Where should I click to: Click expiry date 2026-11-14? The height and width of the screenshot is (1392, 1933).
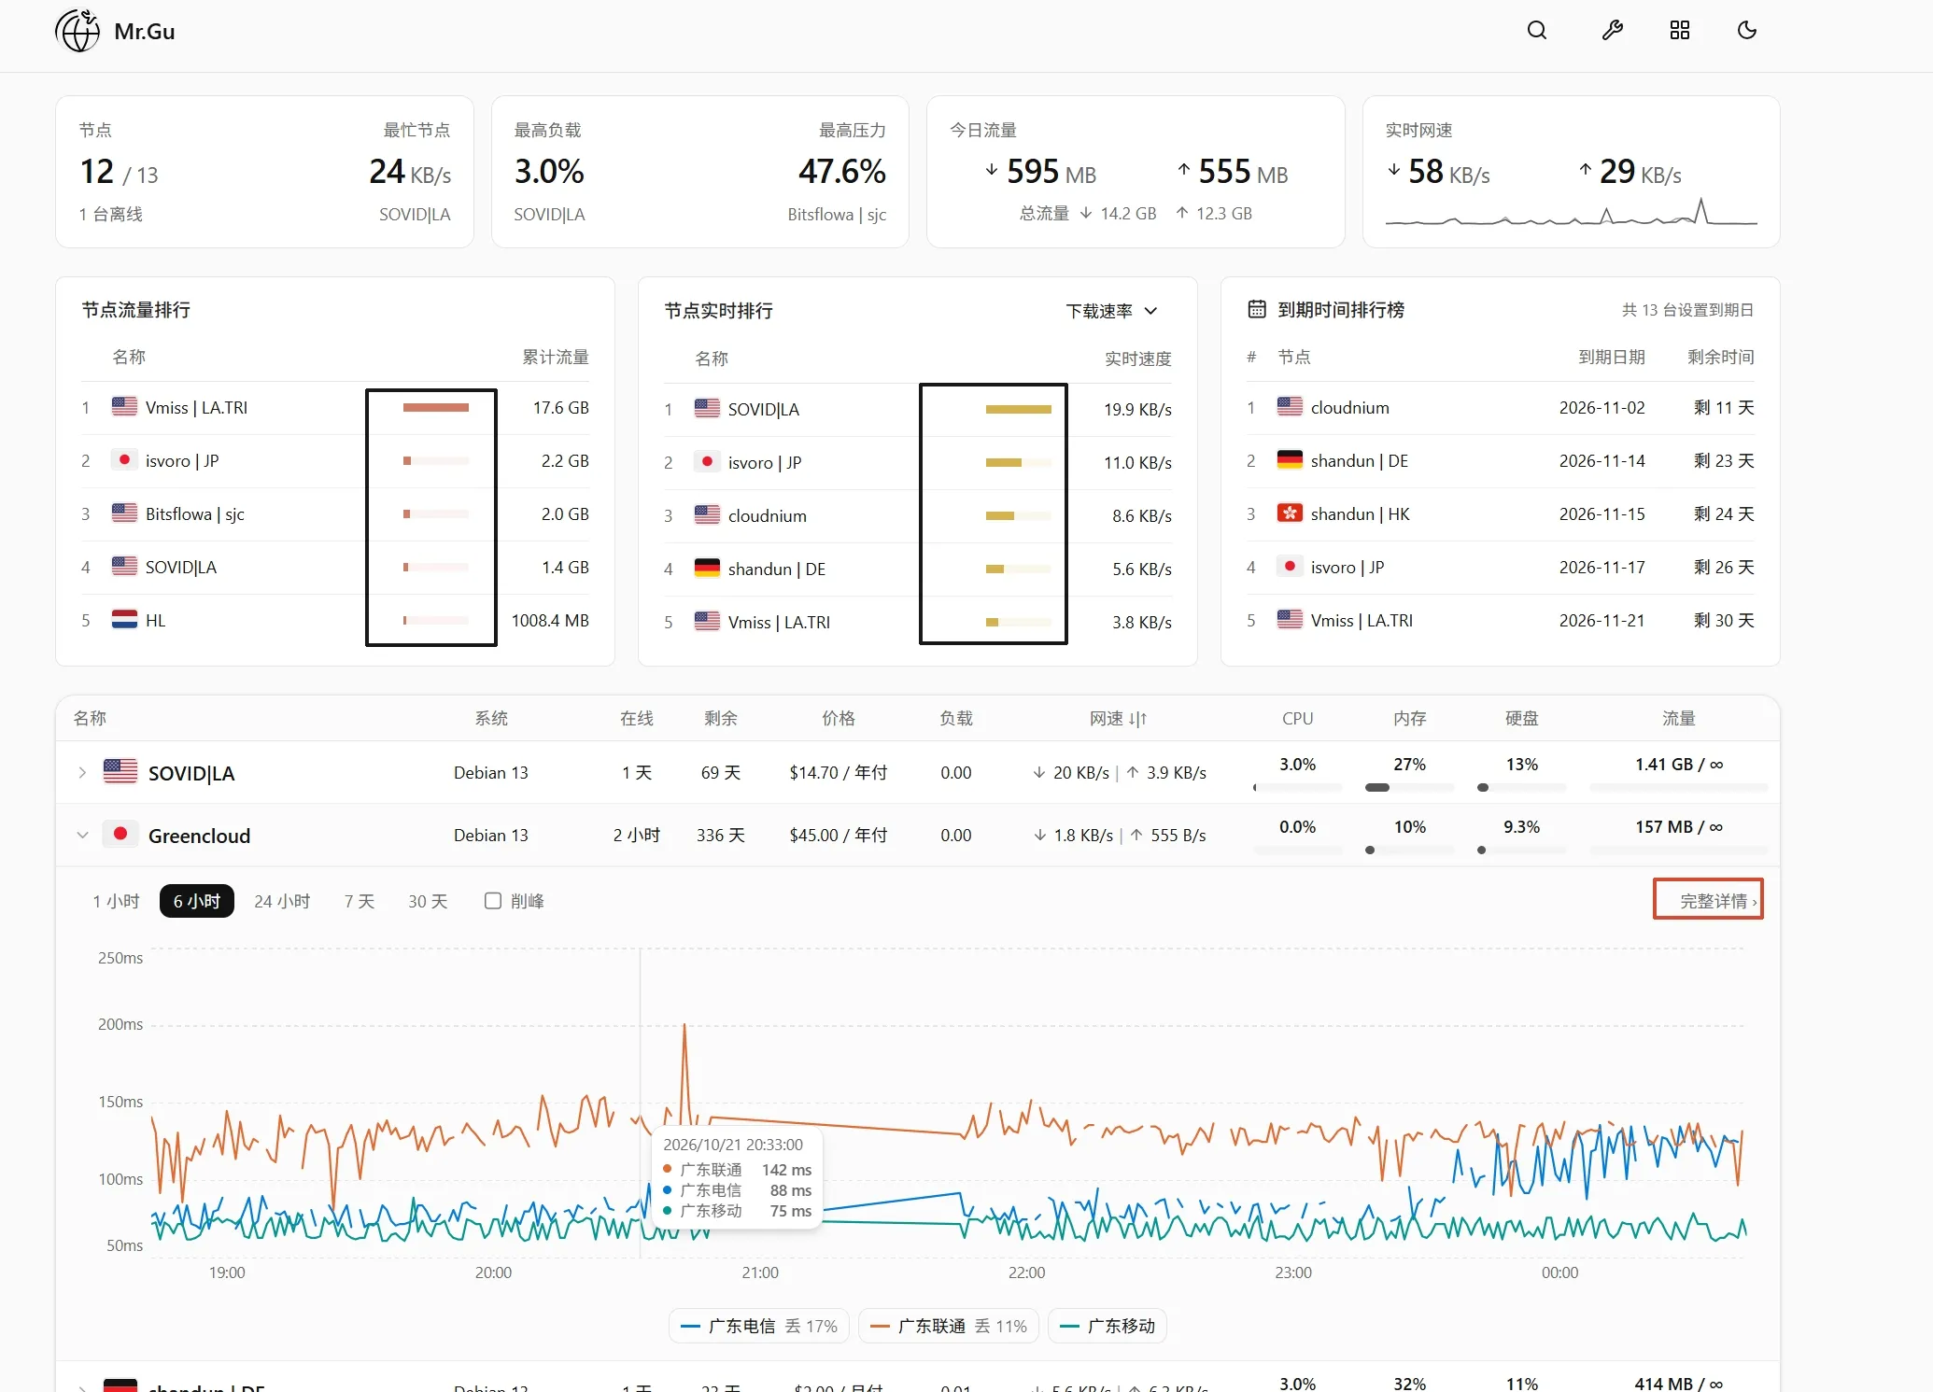pos(1601,460)
